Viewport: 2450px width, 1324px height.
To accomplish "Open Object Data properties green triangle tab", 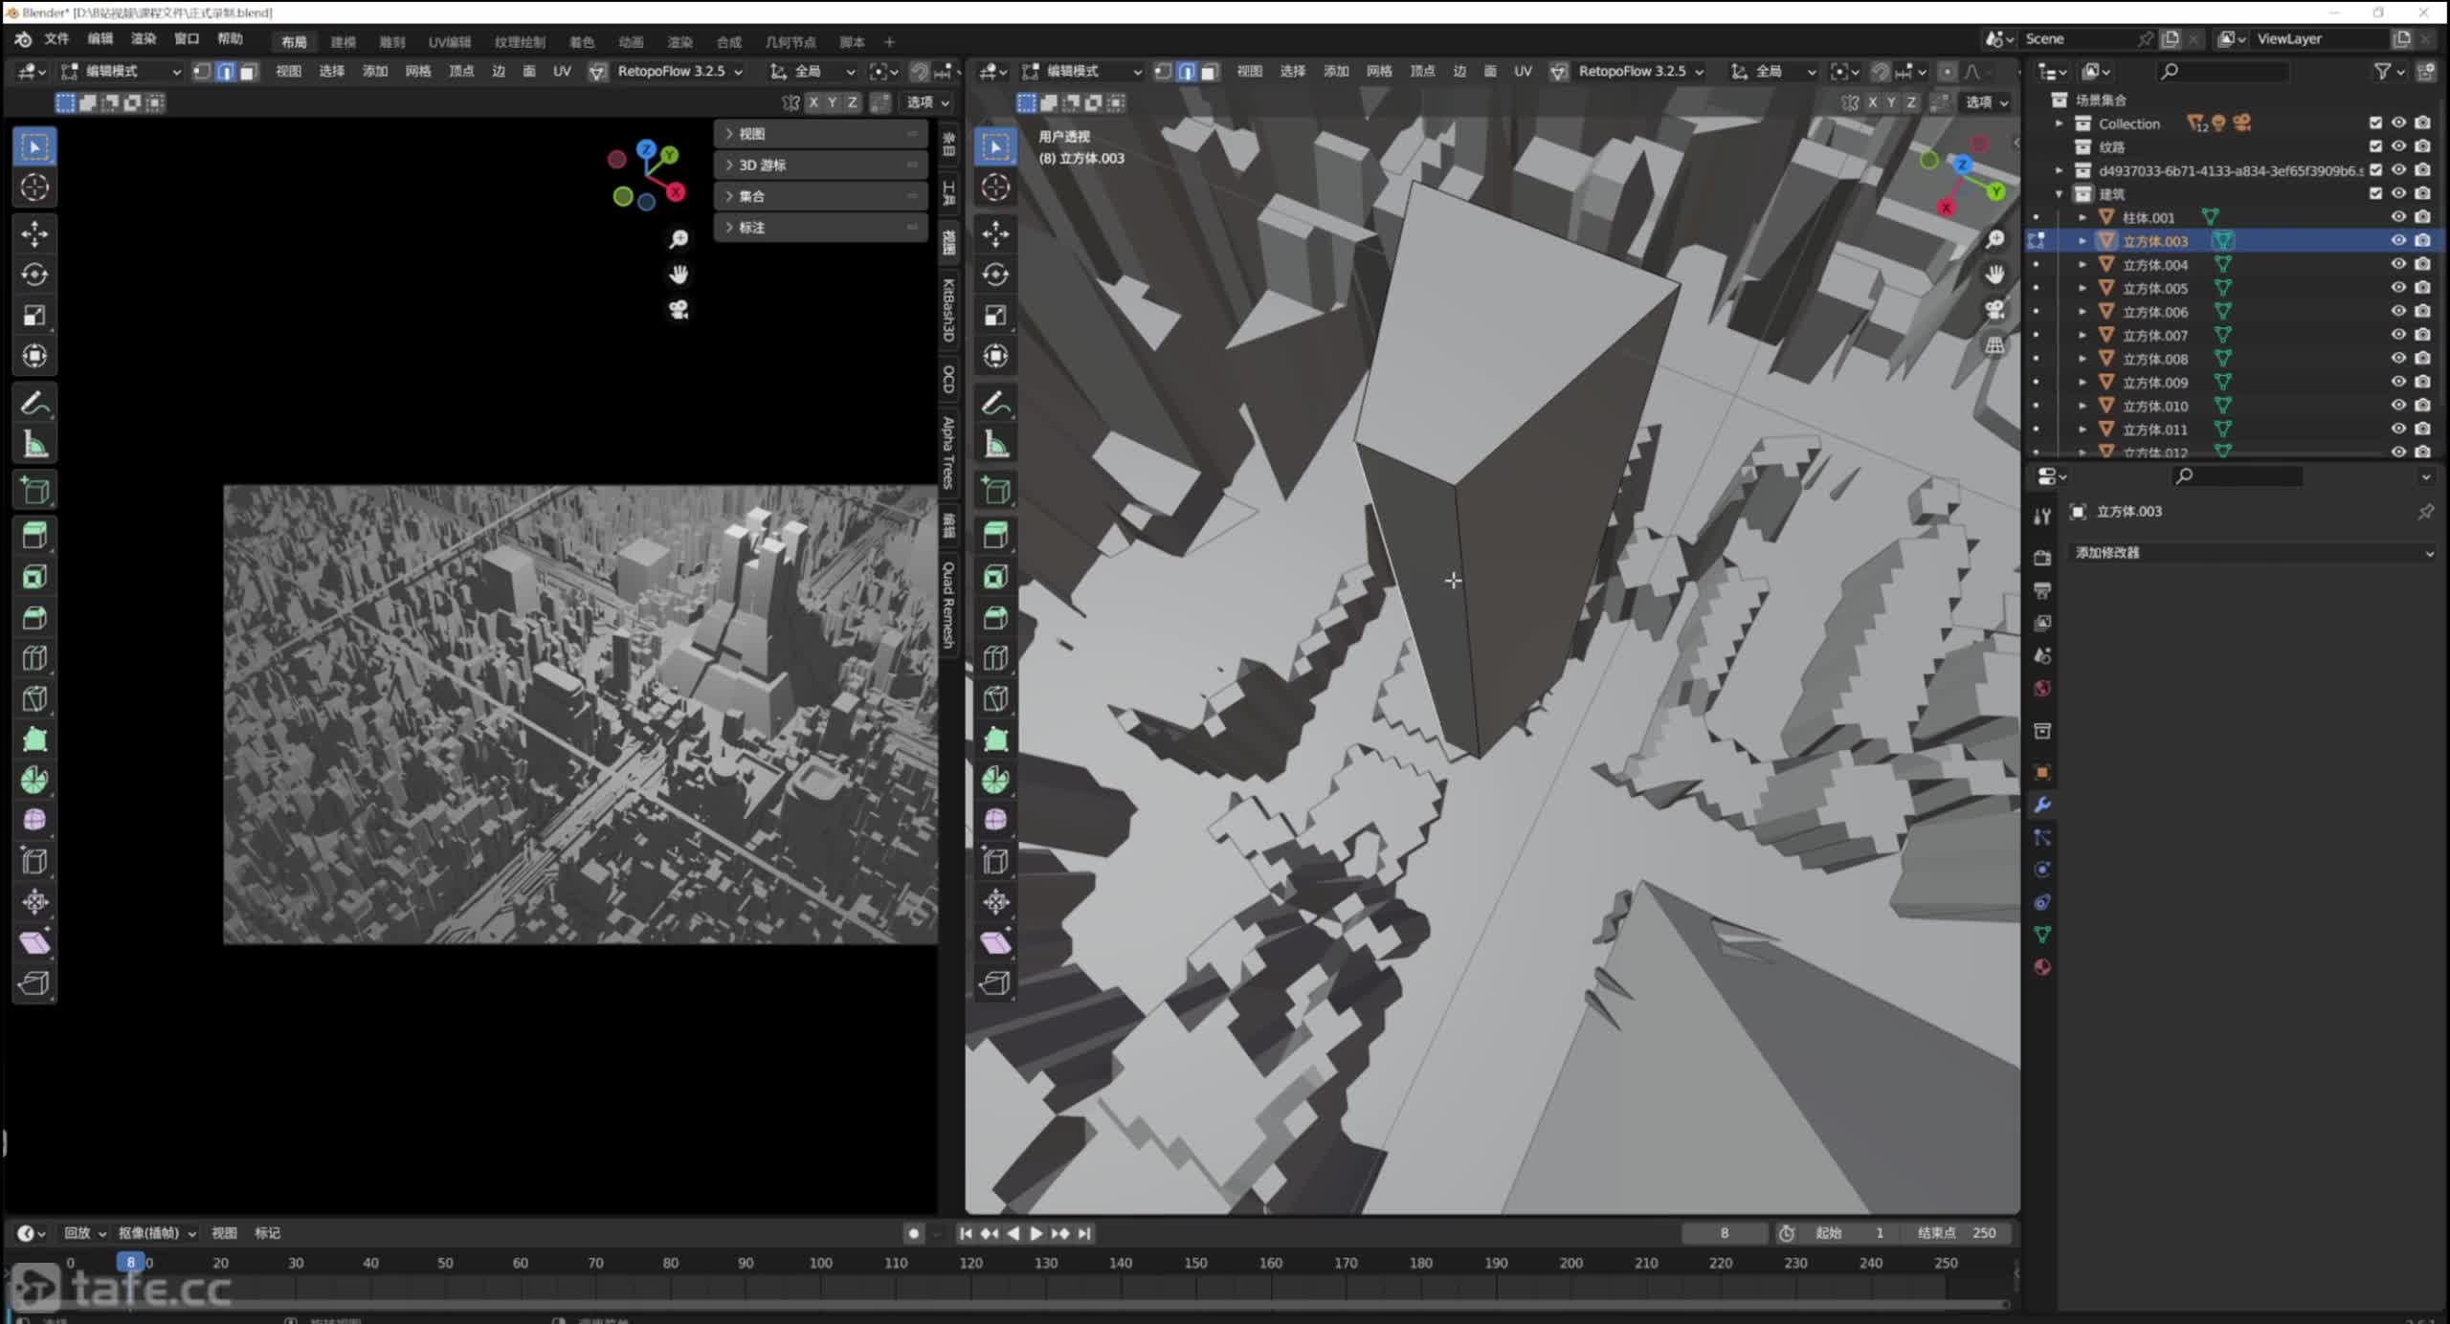I will (x=2042, y=935).
